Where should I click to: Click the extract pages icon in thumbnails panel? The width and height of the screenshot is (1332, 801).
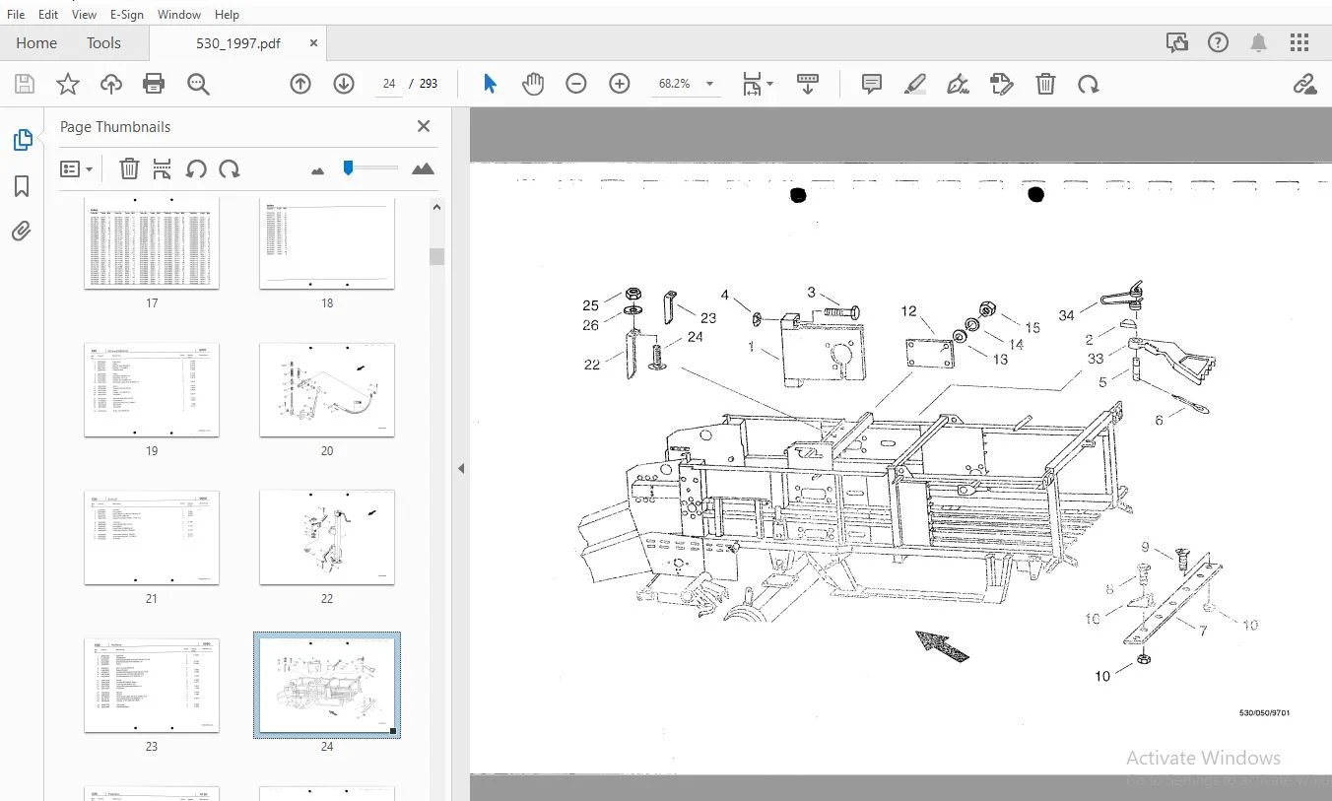pyautogui.click(x=163, y=168)
